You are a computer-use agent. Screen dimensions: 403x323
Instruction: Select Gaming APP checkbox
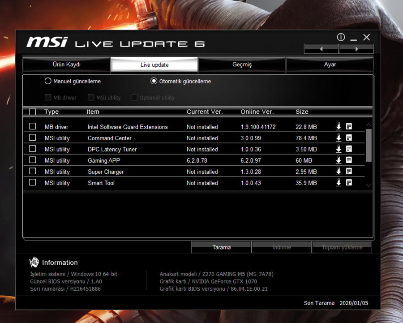tap(32, 160)
